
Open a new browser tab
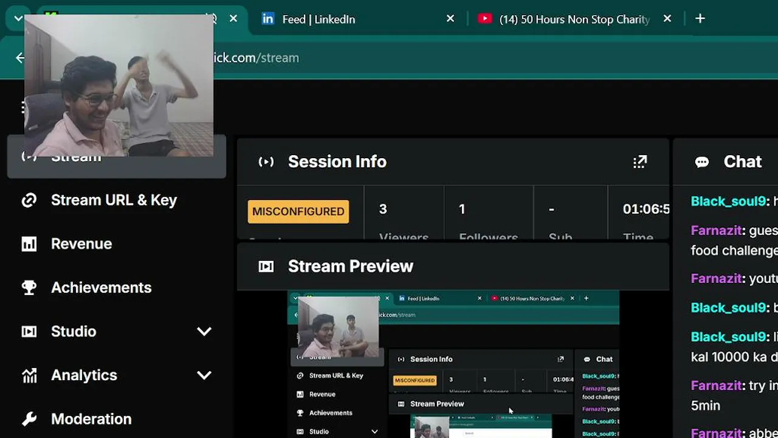pos(700,19)
